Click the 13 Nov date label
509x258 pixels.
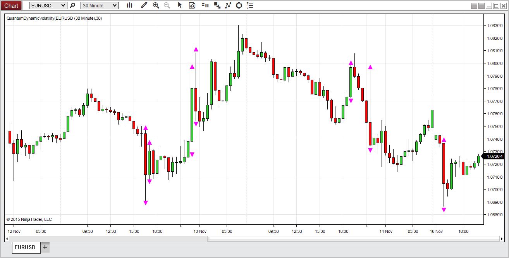pyautogui.click(x=200, y=231)
